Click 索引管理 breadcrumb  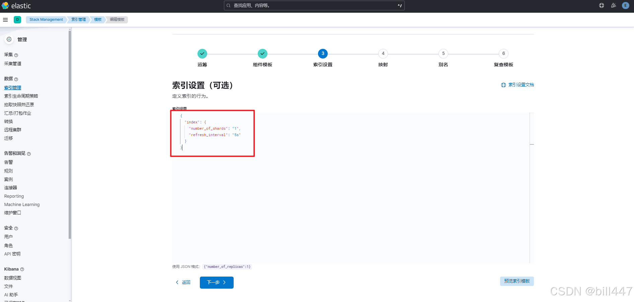click(x=78, y=19)
